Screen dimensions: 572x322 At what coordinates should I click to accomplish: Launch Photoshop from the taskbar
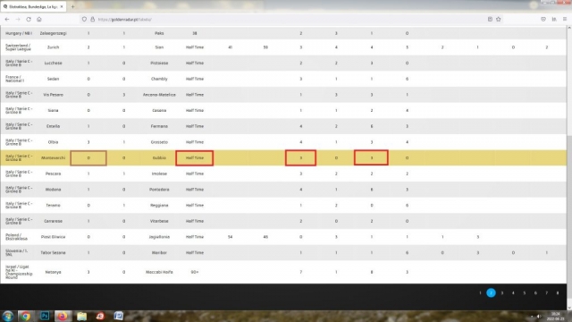click(45, 316)
